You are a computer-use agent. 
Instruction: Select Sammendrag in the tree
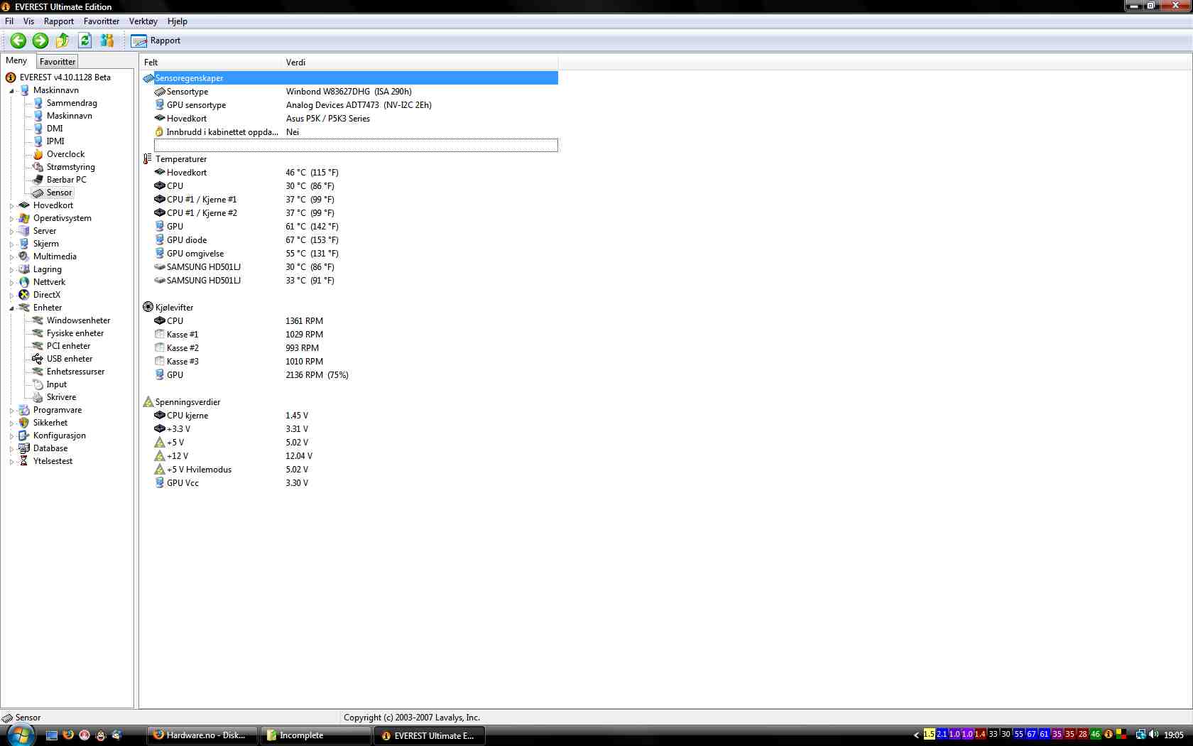[72, 103]
